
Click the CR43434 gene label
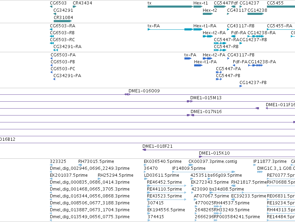(83, 3)
